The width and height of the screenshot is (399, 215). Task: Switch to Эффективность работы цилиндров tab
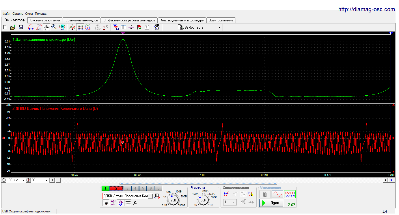pyautogui.click(x=129, y=20)
